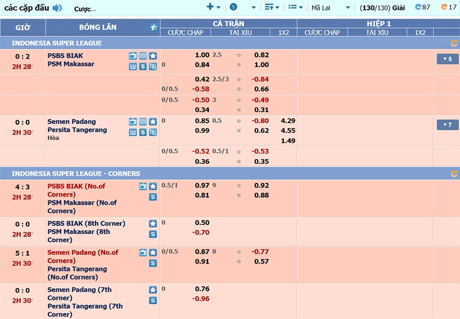Open match field tracker icon for Semen Padang
The height and width of the screenshot is (319, 460).
point(143,122)
